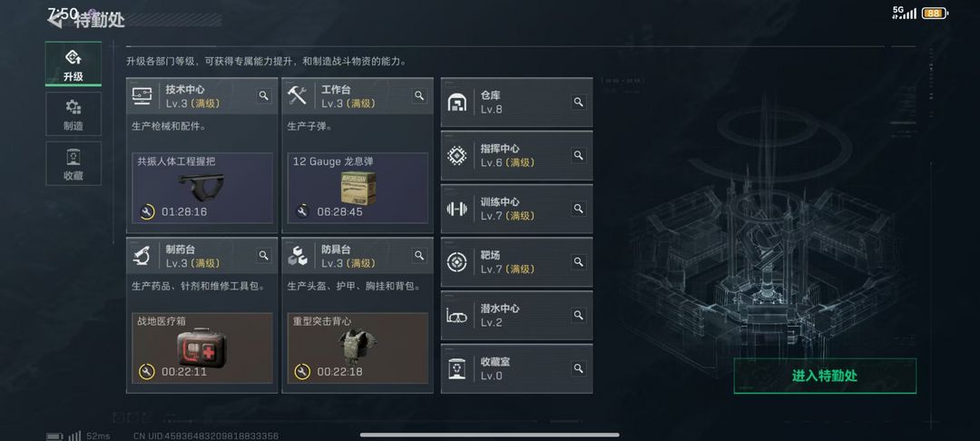Image resolution: width=980 pixels, height=441 pixels.
Task: View magnifier details for 仓库
Action: (579, 102)
